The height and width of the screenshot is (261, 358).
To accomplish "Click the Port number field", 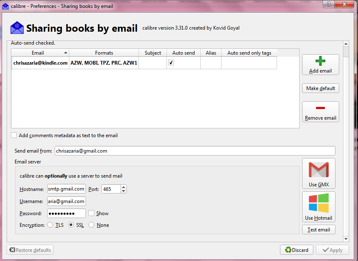I will click(x=111, y=189).
